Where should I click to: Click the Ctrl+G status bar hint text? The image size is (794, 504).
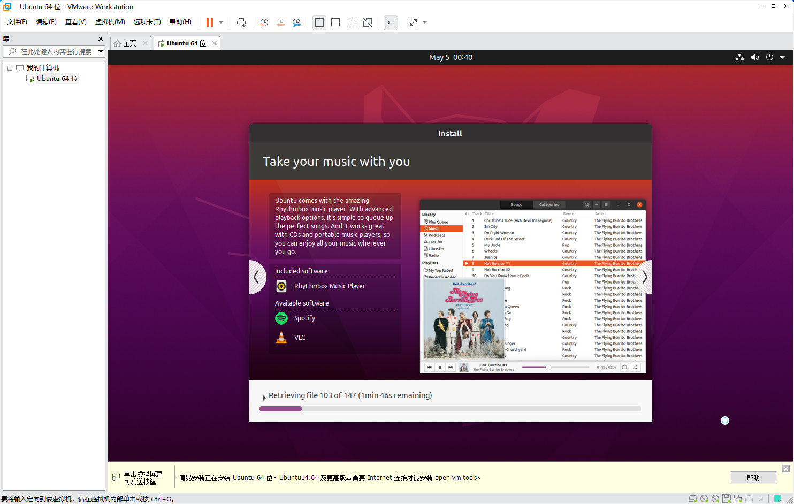pos(88,499)
